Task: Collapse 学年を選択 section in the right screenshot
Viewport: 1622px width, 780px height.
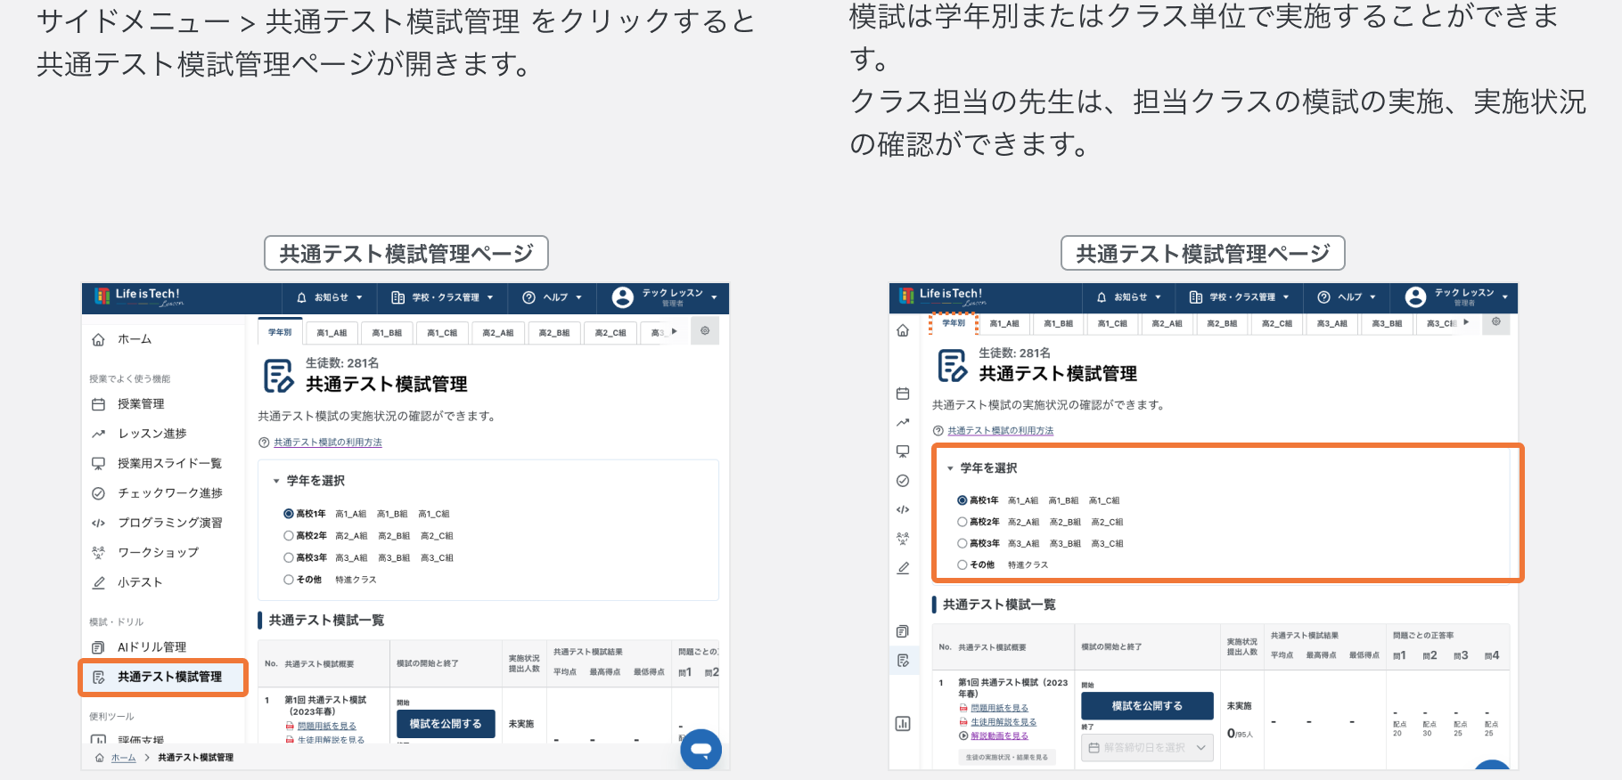Action: pos(982,468)
